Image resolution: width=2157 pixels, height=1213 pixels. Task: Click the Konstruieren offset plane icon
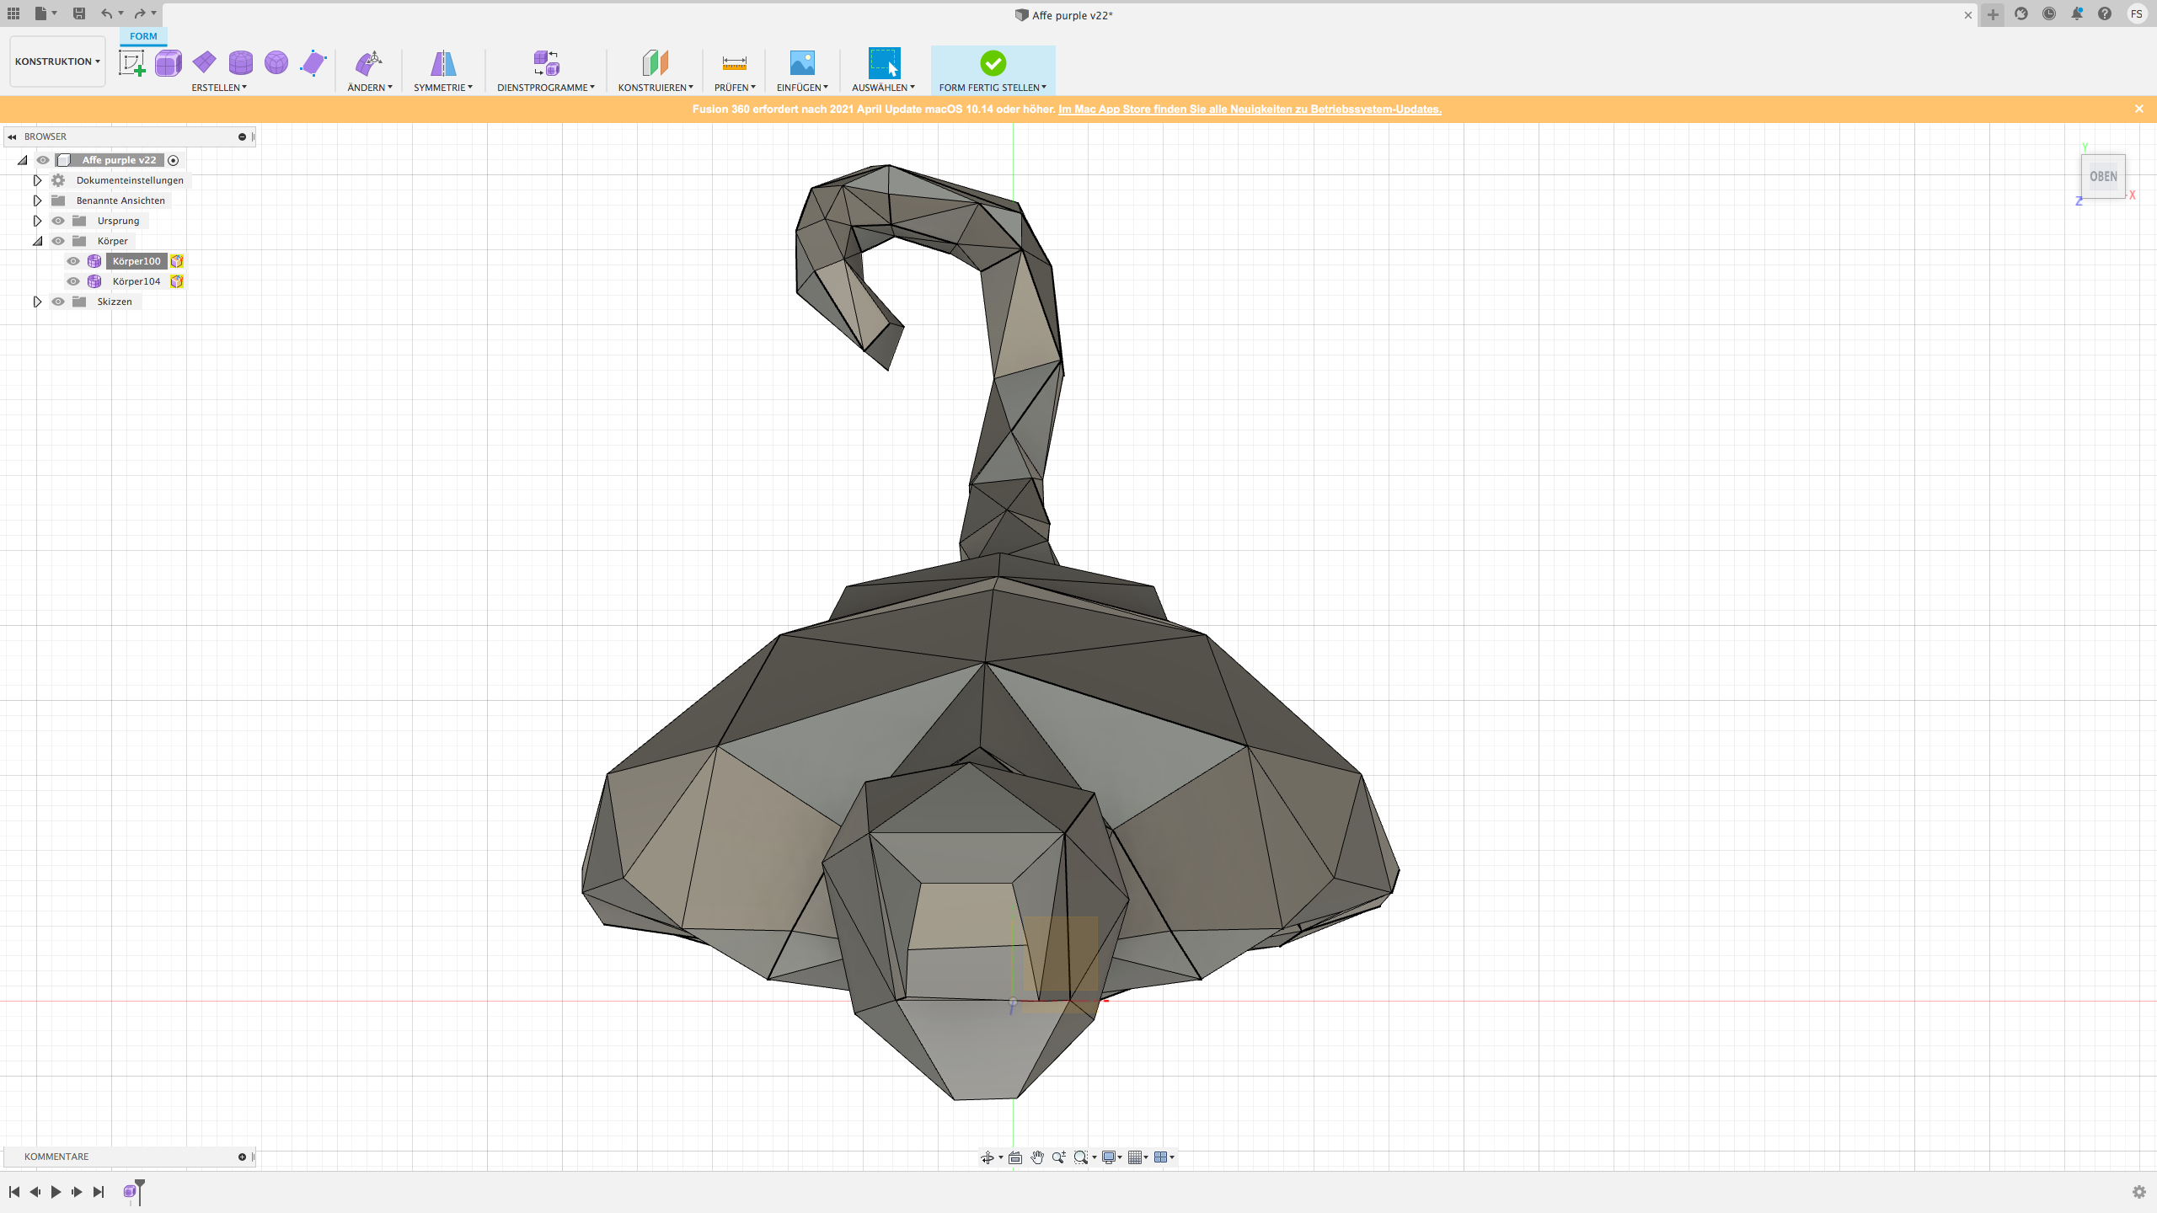655,63
